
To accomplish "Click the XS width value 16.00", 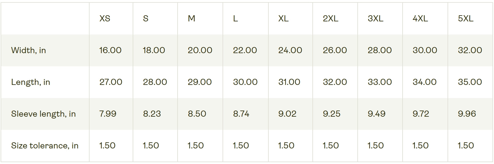I will click(110, 50).
